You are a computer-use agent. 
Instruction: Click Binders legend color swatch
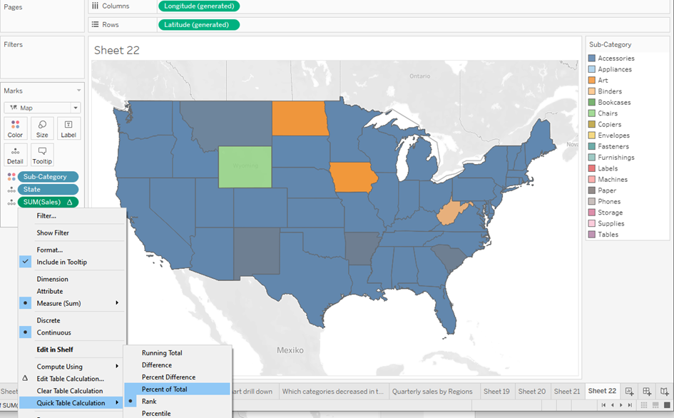pos(592,91)
